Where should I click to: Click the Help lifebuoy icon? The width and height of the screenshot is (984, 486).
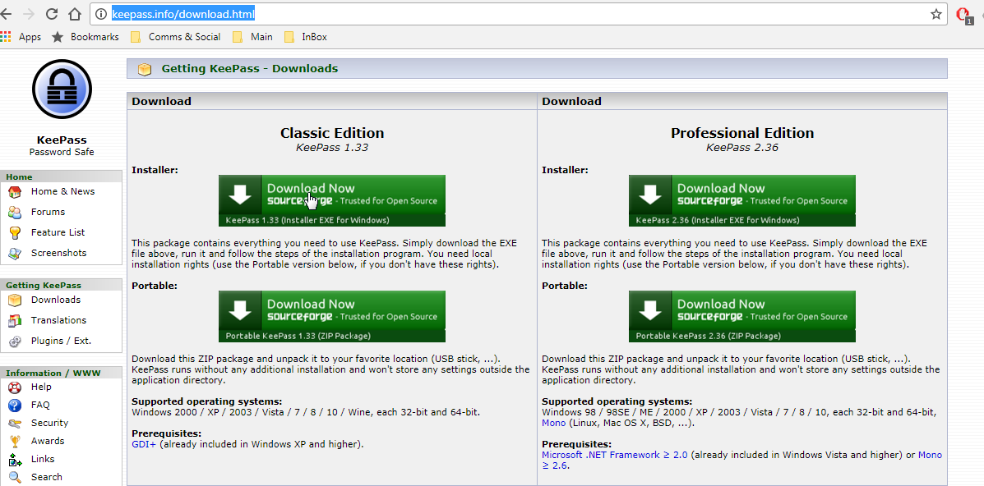click(15, 387)
